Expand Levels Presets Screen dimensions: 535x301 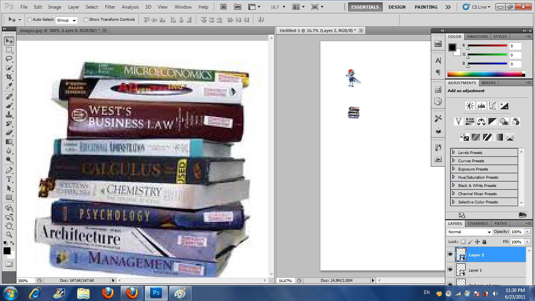click(x=454, y=152)
